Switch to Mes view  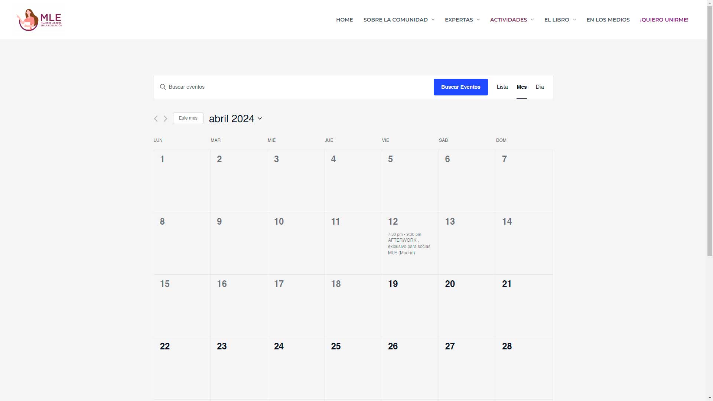pyautogui.click(x=521, y=87)
